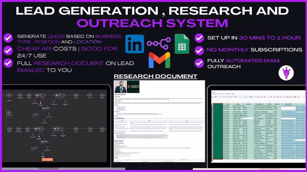Click the purple n8n workflow nodes logo

tap(159, 43)
